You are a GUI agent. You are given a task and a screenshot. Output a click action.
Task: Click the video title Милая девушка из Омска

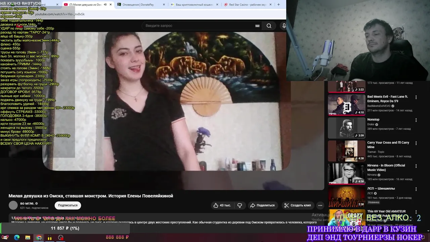pos(91,196)
